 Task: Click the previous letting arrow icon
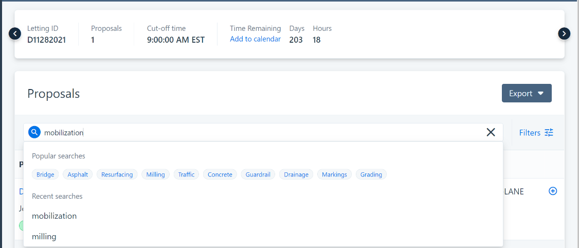pos(15,34)
